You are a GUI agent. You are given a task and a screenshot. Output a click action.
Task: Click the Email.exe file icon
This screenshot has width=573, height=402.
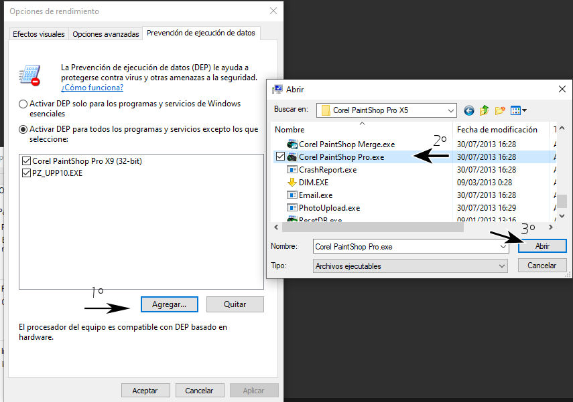pyautogui.click(x=292, y=195)
